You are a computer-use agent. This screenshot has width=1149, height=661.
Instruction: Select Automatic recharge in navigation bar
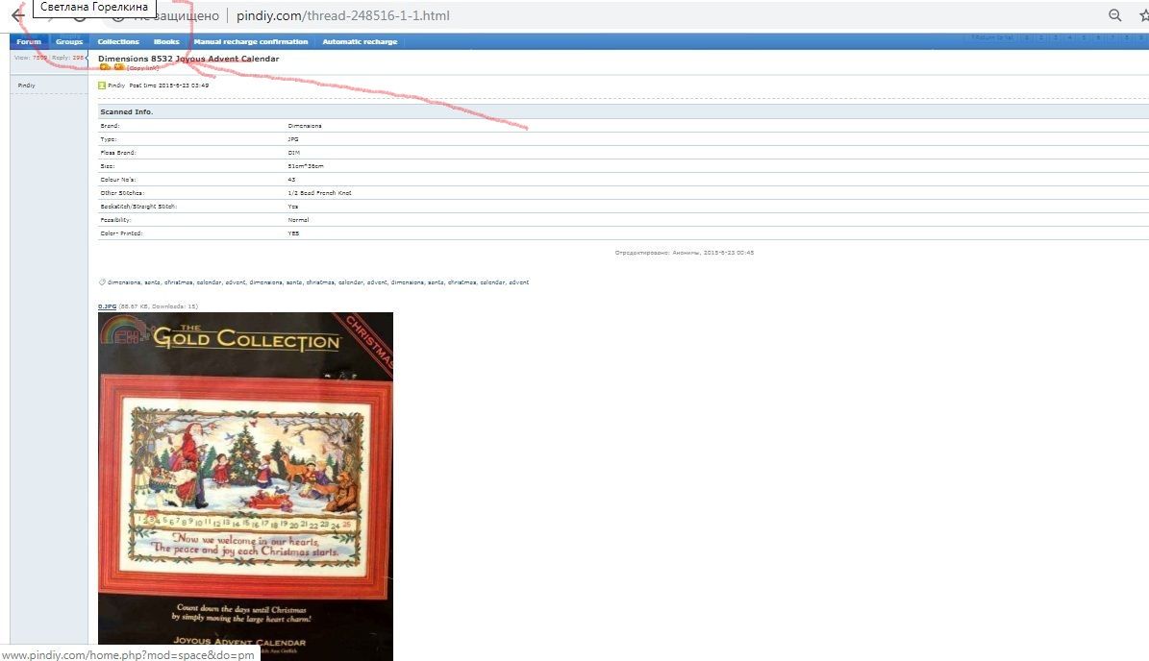click(x=360, y=42)
